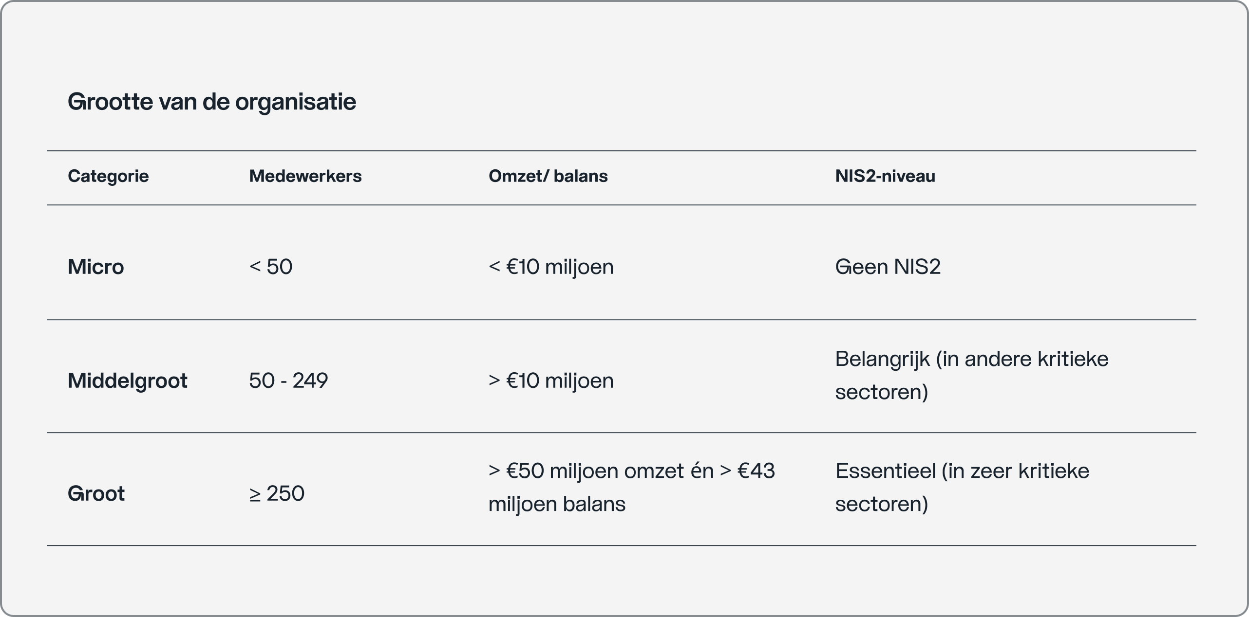Select the 'Omzet/ balans' column header
The height and width of the screenshot is (617, 1249).
(548, 176)
